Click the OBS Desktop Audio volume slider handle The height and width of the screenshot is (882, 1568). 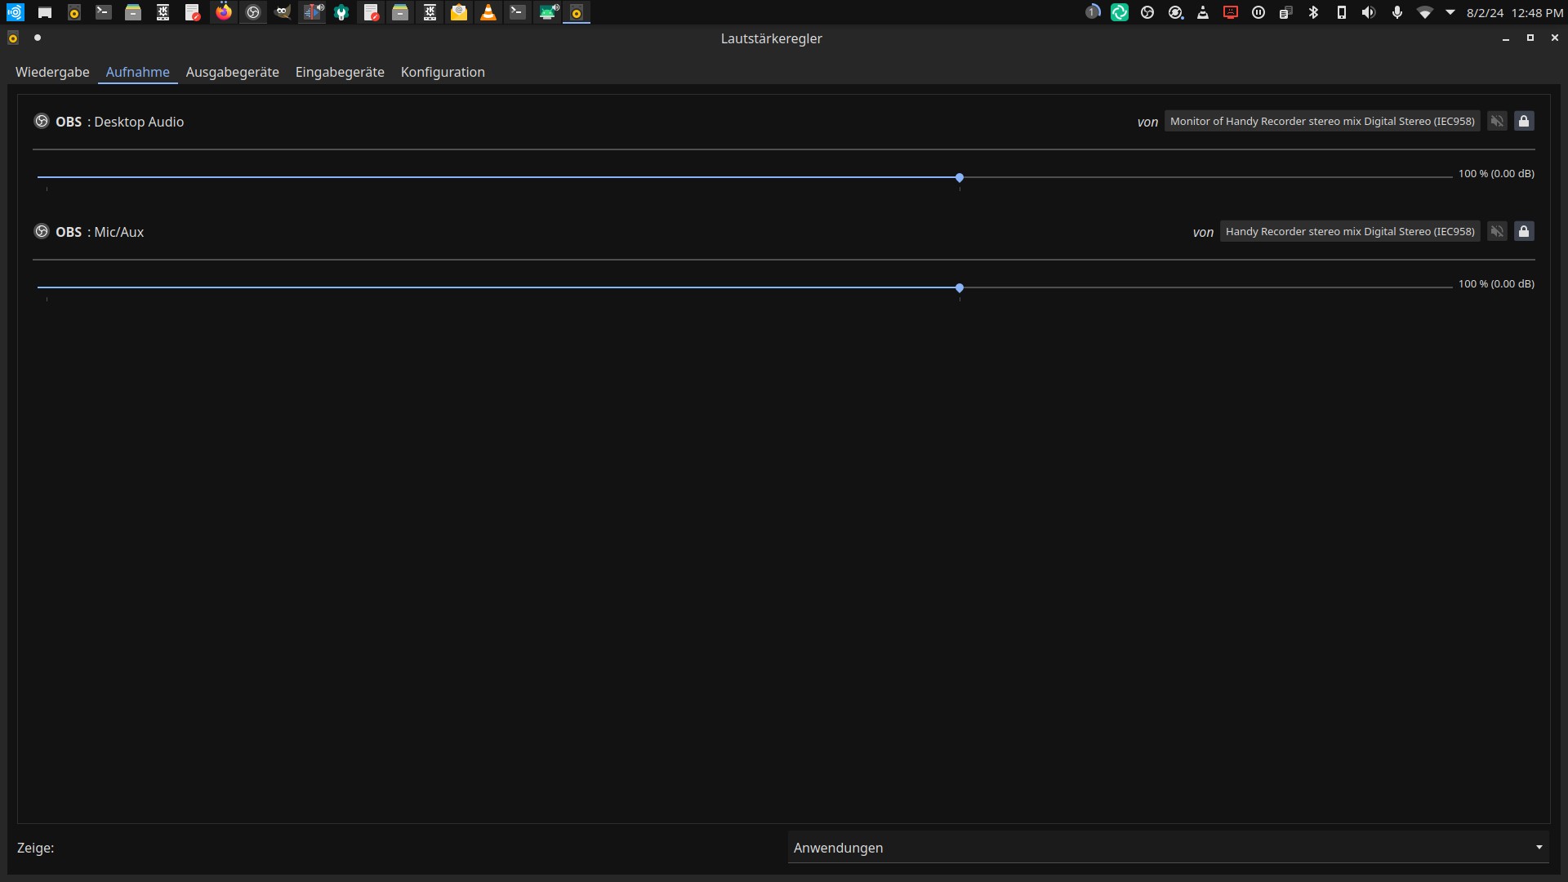(960, 177)
